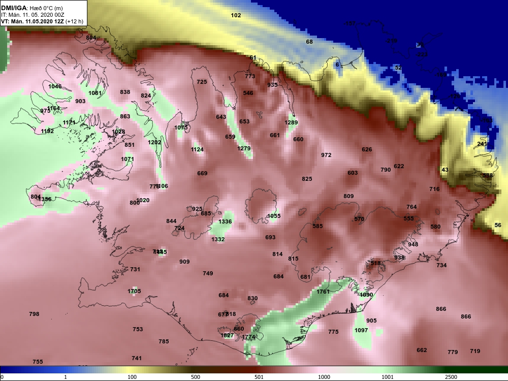
Task: Select the value 669
Action: [202, 173]
